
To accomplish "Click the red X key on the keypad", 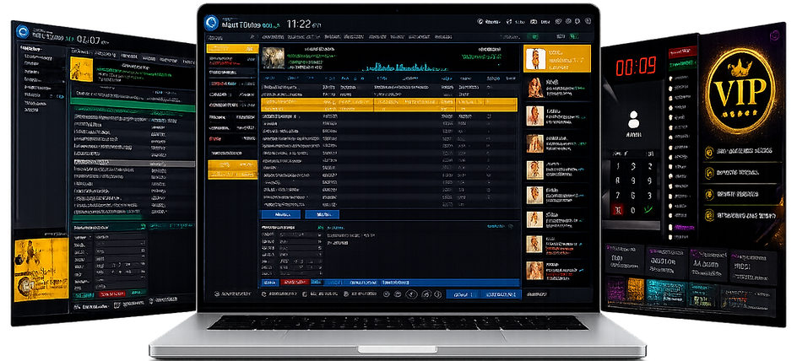I will 618,210.
